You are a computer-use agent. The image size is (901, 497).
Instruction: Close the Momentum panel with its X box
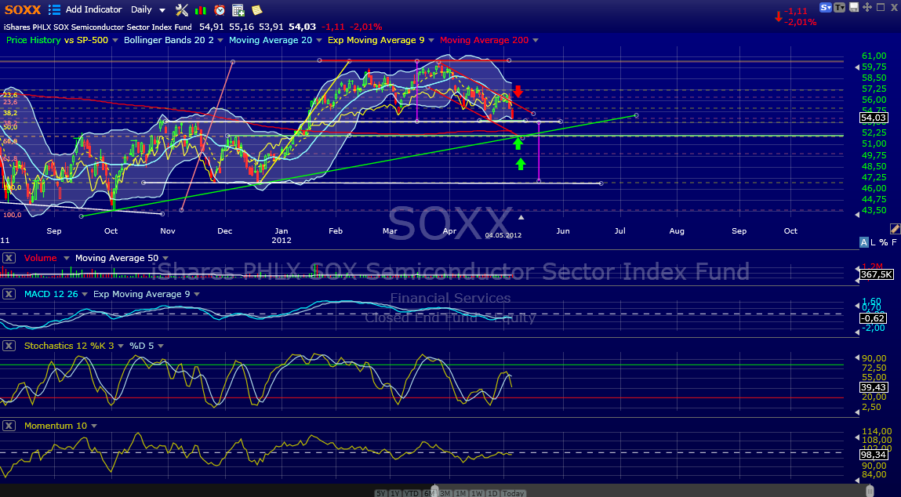tap(9, 426)
